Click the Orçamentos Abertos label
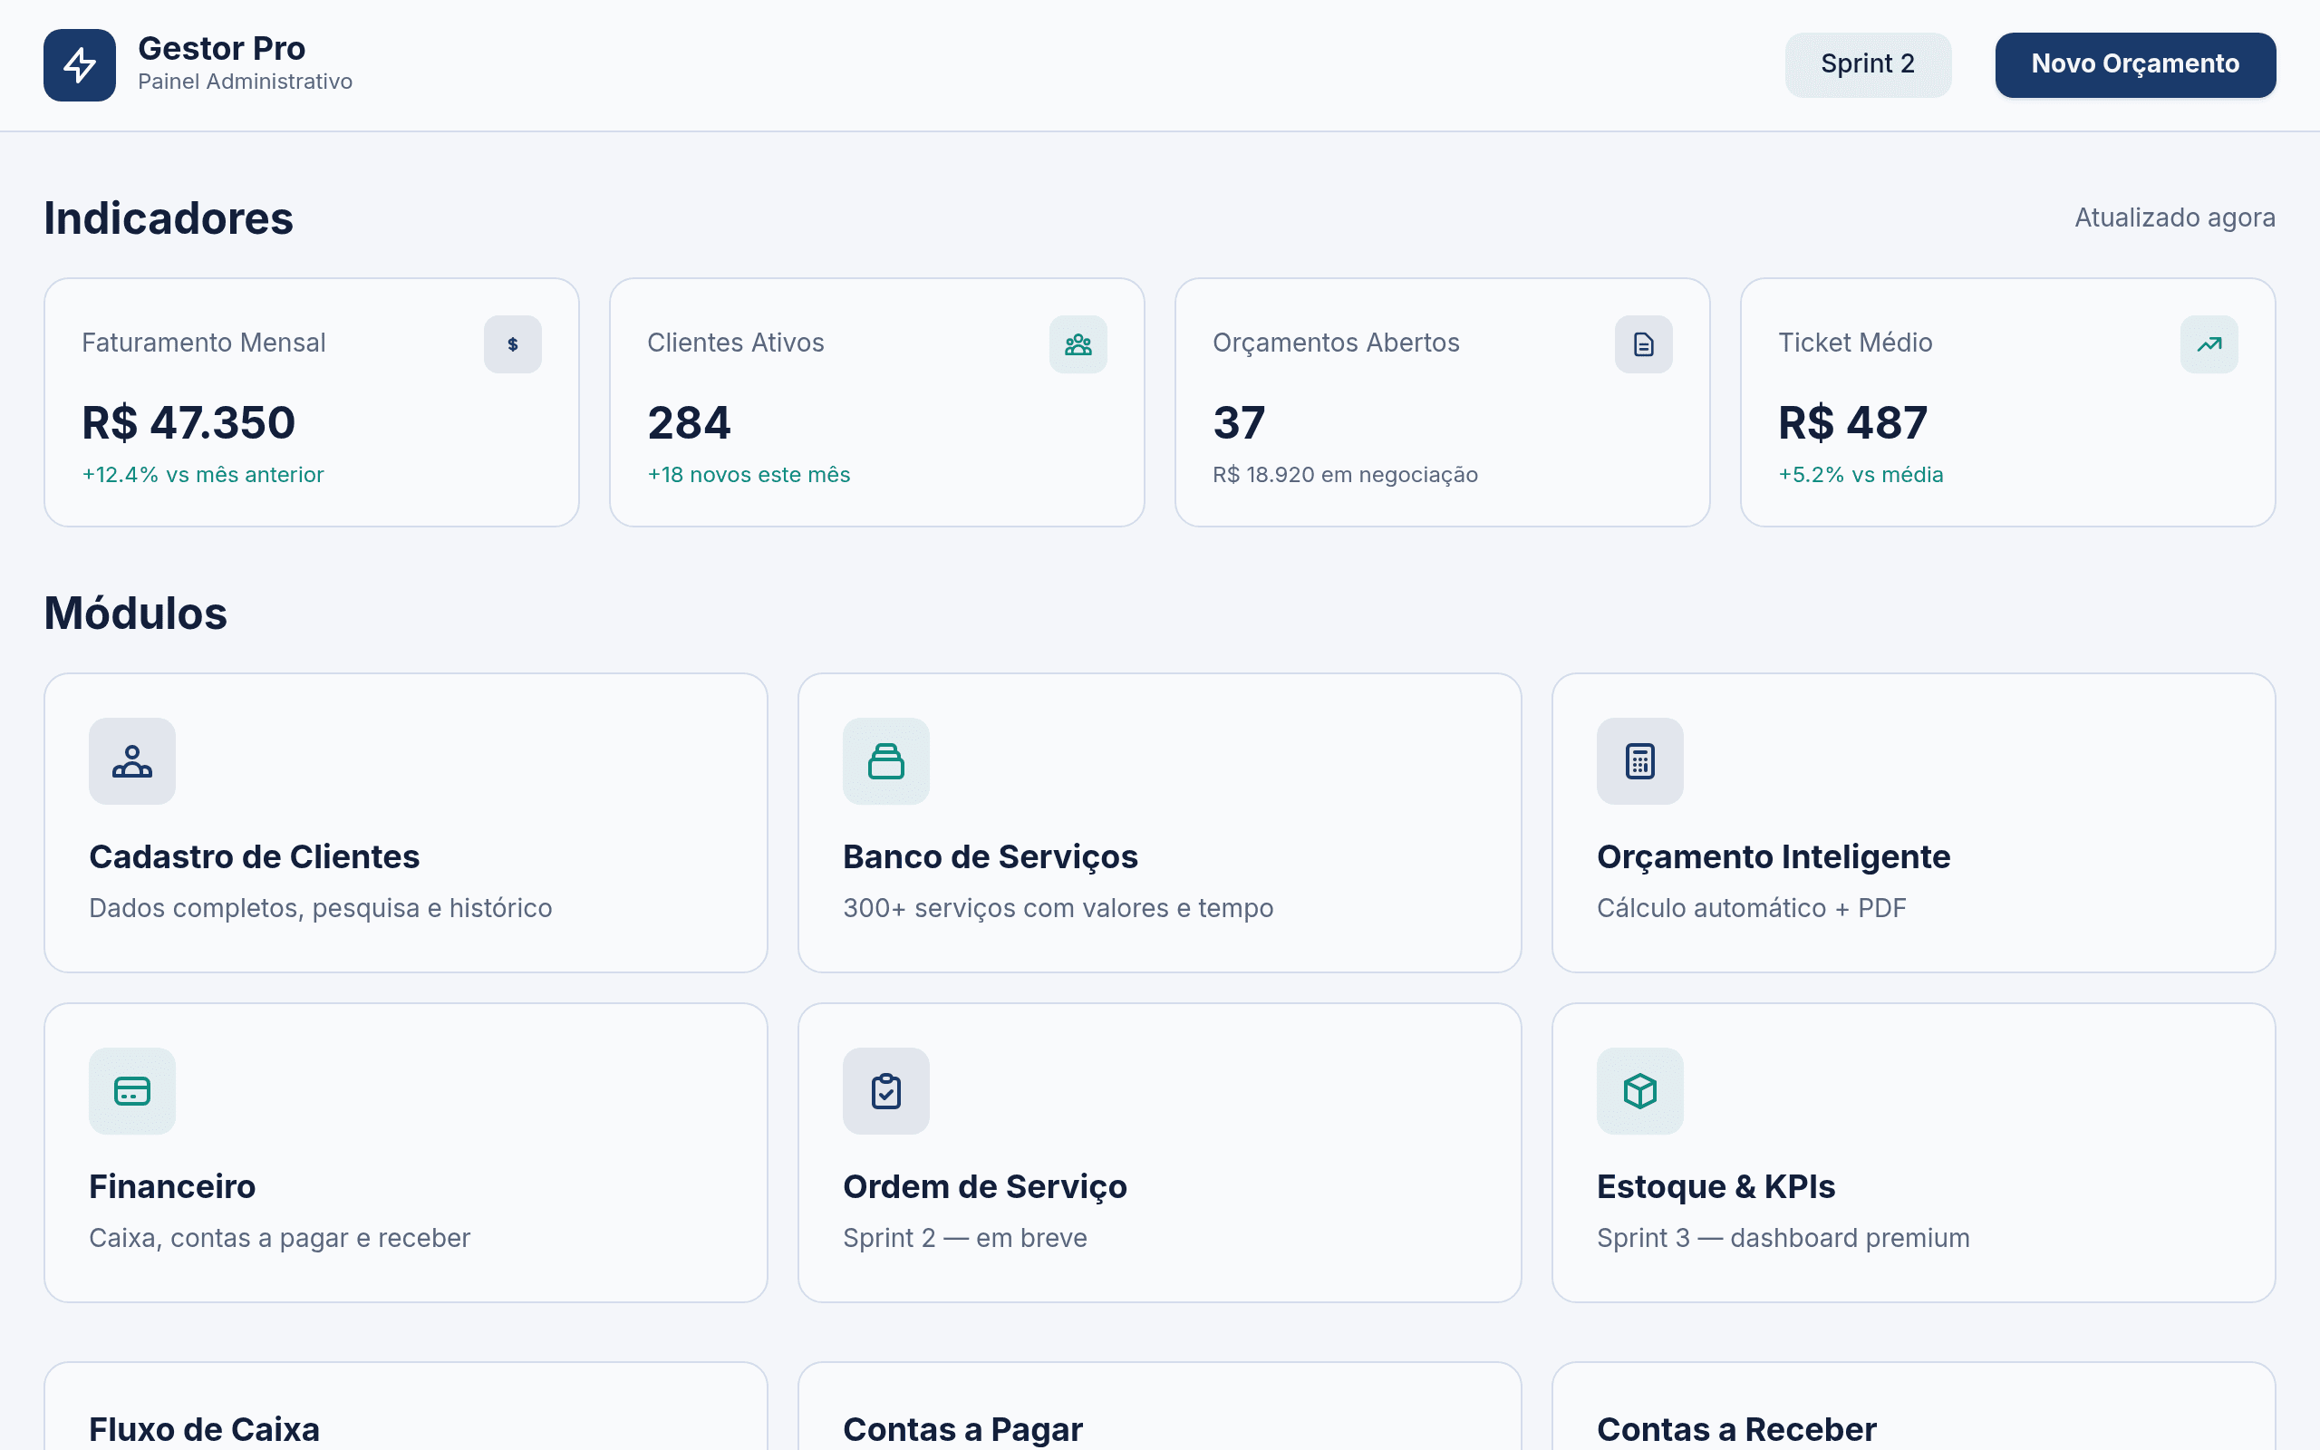The image size is (2320, 1450). pyautogui.click(x=1336, y=343)
